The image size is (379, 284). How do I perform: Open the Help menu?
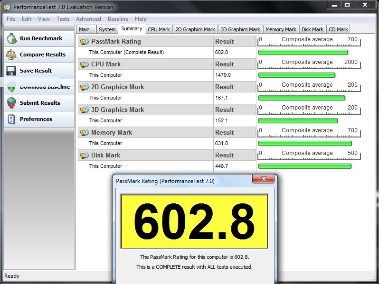[x=141, y=19]
